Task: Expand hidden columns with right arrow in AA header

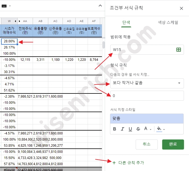Action: pos(20,21)
